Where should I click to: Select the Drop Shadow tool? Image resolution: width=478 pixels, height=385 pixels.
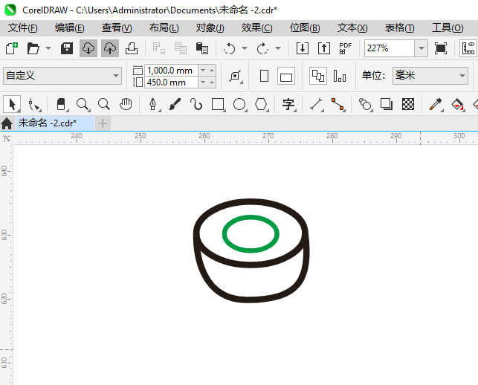[387, 104]
